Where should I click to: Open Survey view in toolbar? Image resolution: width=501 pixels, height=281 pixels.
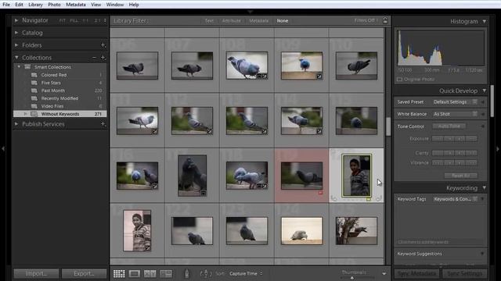coord(166,273)
